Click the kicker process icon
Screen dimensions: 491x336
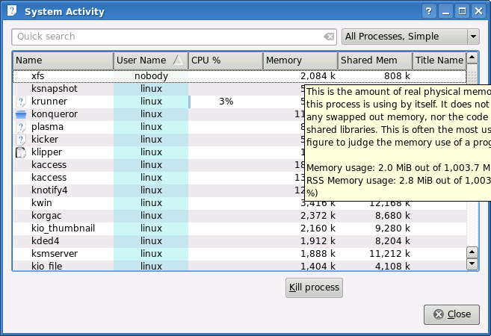pyautogui.click(x=21, y=140)
